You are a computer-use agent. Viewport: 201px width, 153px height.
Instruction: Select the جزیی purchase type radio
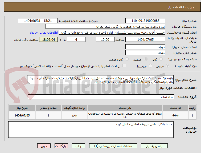point(167,66)
